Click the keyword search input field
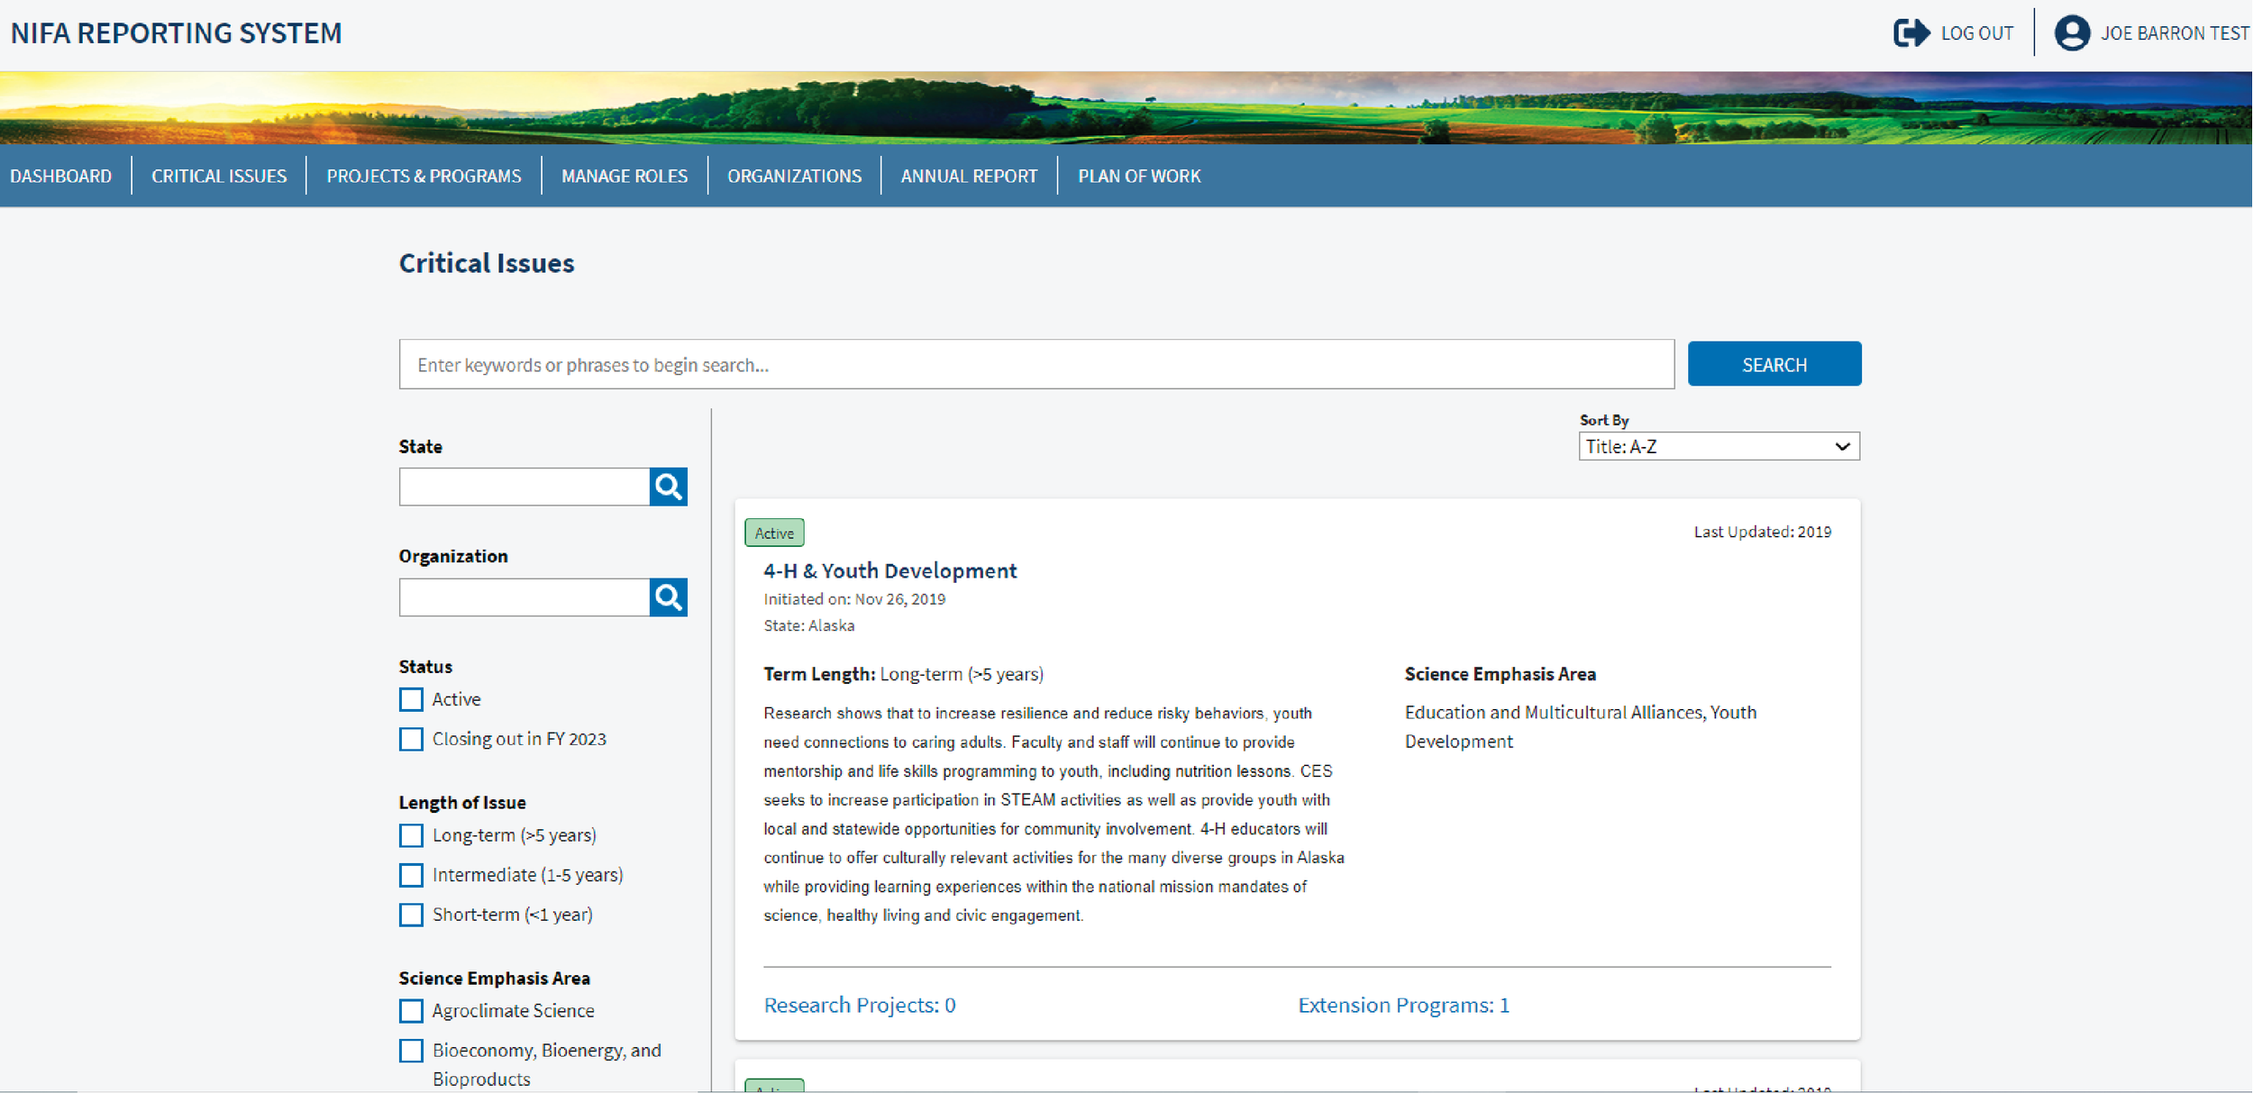The image size is (2253, 1093). pos(1036,365)
